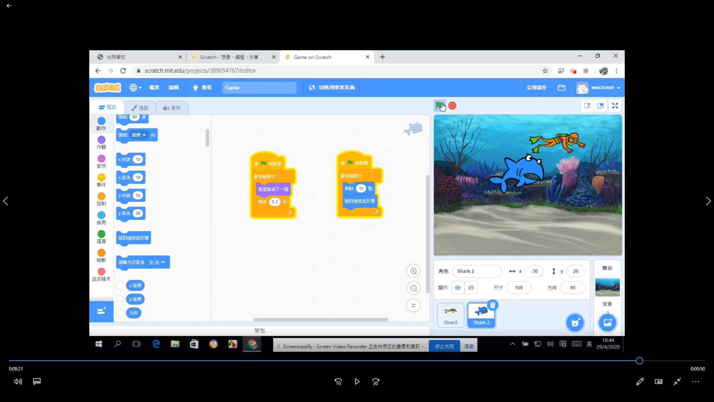The width and height of the screenshot is (714, 402).
Task: Switch to the Code tab
Action: [107, 107]
